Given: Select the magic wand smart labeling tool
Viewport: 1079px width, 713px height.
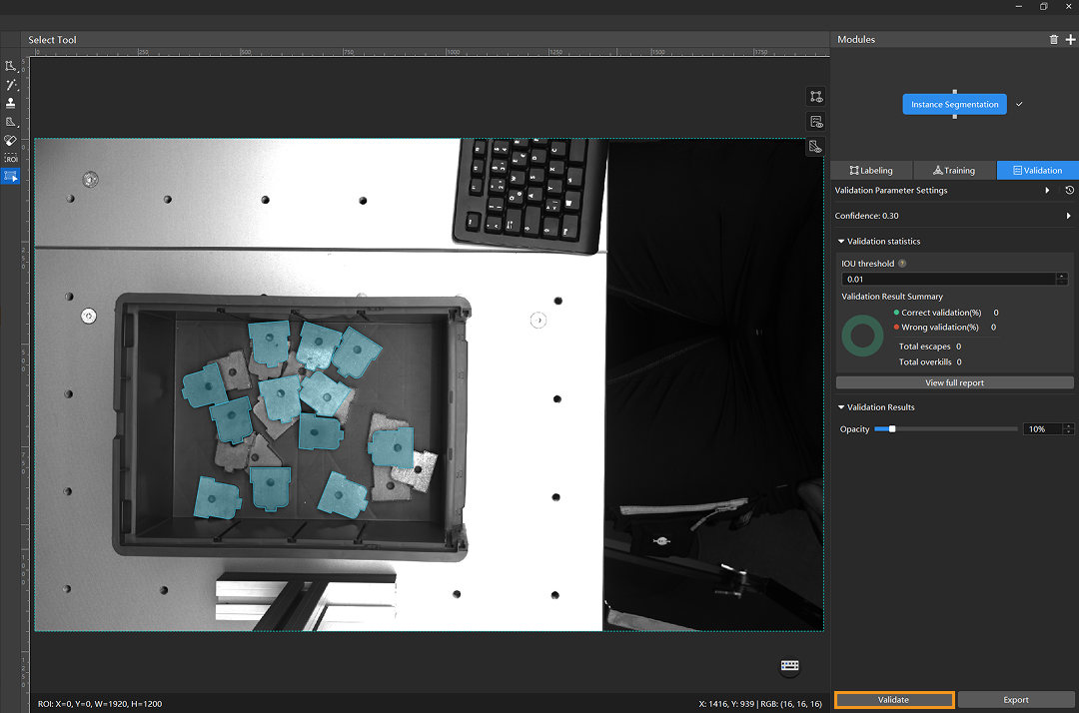Looking at the screenshot, I should pyautogui.click(x=11, y=85).
